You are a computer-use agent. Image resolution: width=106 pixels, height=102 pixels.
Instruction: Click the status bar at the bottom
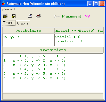click(x=53, y=96)
